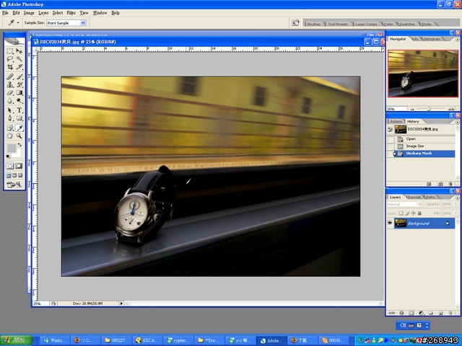462x346 pixels.
Task: Open the Image menu
Action: click(x=29, y=13)
